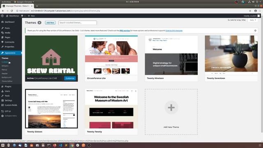This screenshot has width=263, height=148.
Task: Click the Custom Fields icon in sidebar
Action: tap(2, 105)
